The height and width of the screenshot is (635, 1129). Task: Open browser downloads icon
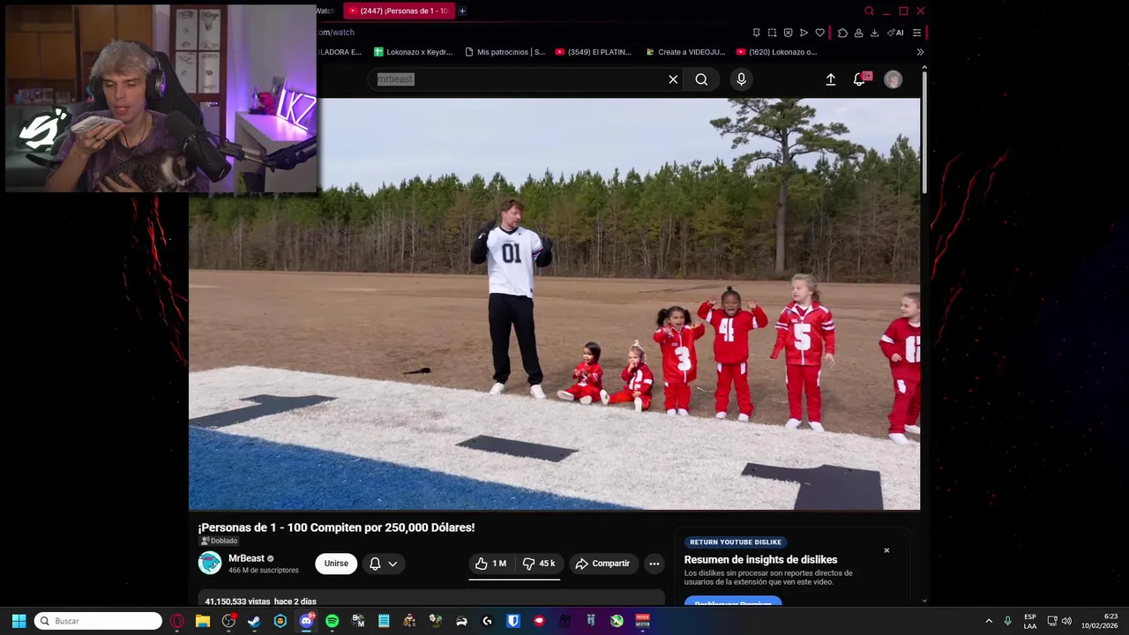pos(874,33)
